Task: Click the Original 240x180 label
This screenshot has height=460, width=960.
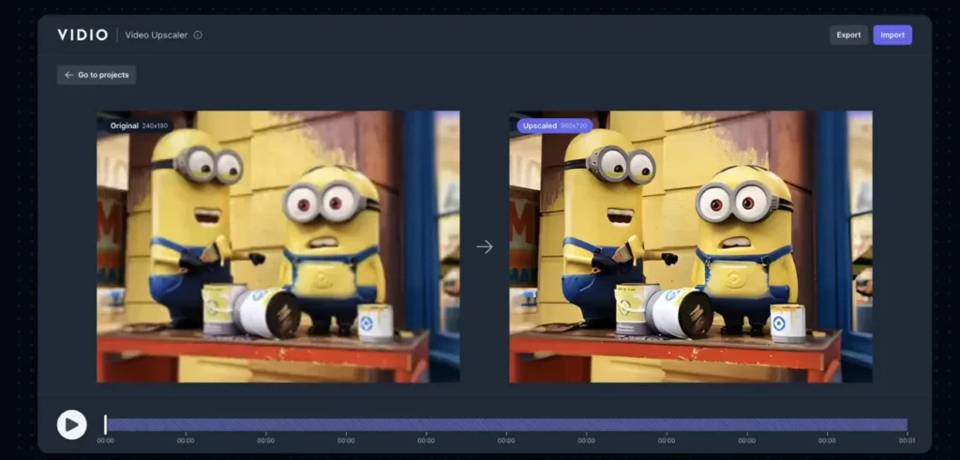Action: coord(139,126)
